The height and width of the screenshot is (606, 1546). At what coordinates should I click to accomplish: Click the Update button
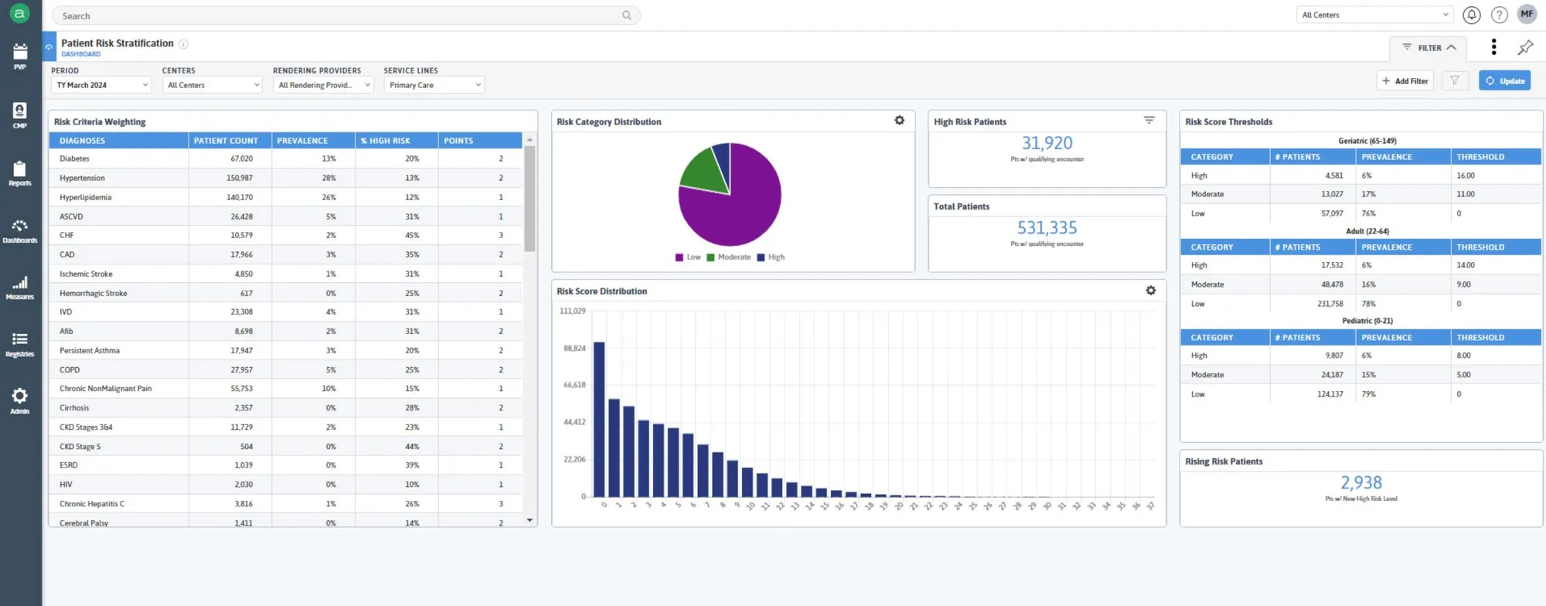pos(1504,80)
